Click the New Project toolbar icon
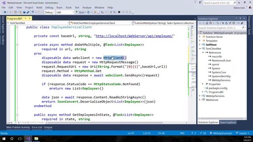The height and width of the screenshot is (142, 253). click(x=15, y=12)
